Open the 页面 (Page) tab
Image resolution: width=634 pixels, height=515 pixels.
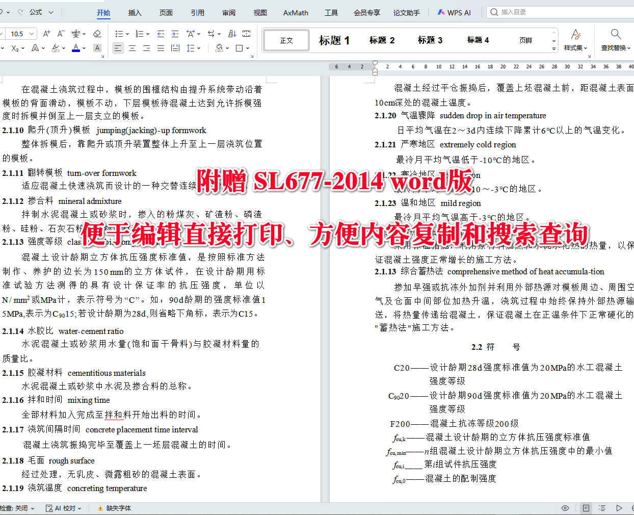click(166, 13)
